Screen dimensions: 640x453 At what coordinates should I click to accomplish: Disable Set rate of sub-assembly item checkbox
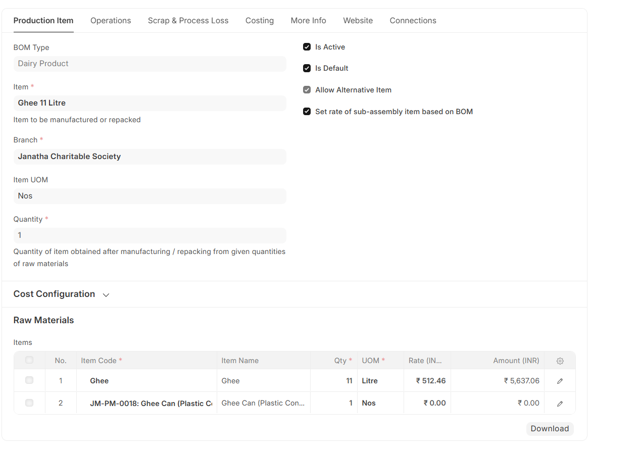[x=307, y=112]
